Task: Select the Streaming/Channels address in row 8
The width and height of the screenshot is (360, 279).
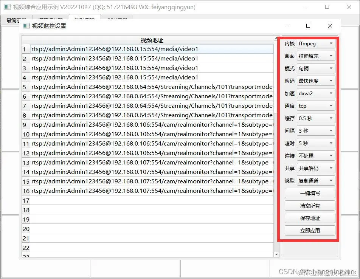Action: pyautogui.click(x=152, y=115)
